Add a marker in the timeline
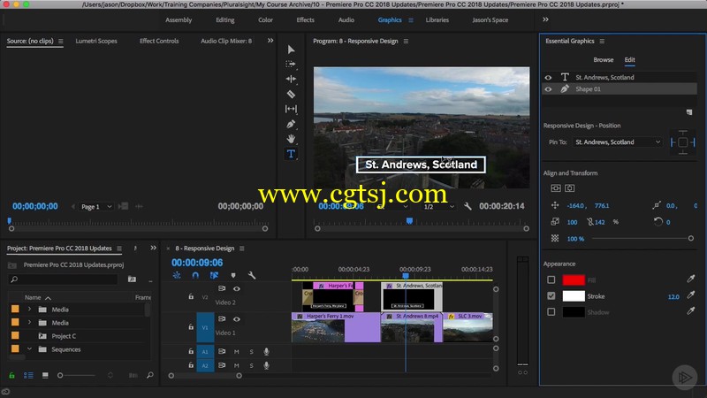 click(233, 275)
